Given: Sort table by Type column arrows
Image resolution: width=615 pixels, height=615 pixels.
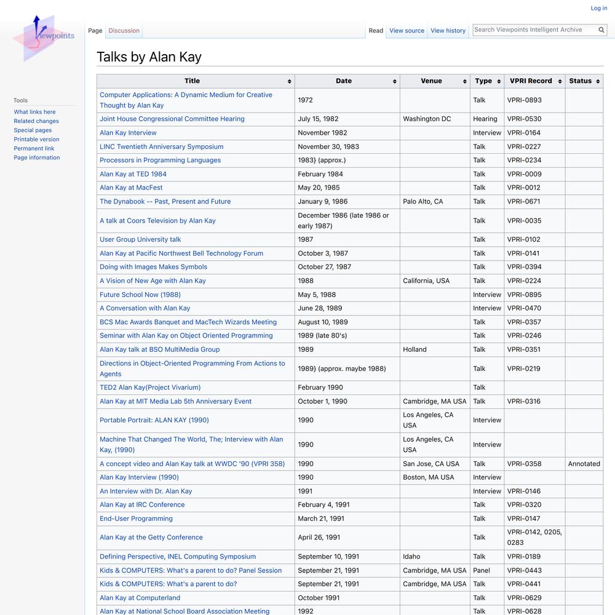Looking at the screenshot, I should click(499, 81).
